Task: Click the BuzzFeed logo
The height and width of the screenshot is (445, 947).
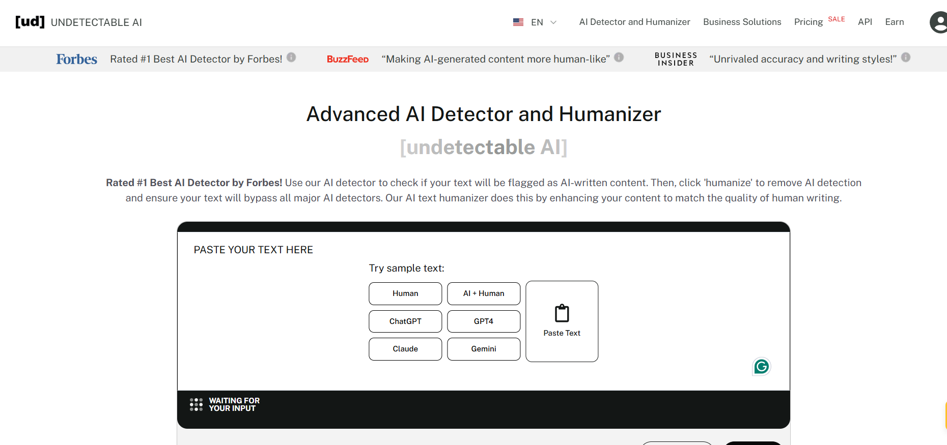Action: pyautogui.click(x=348, y=59)
